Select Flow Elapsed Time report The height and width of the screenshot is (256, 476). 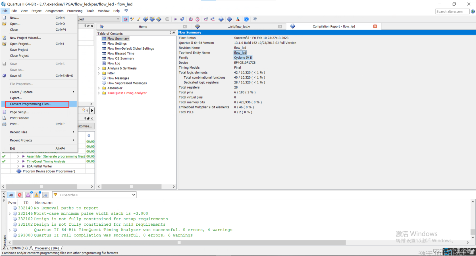pyautogui.click(x=121, y=53)
